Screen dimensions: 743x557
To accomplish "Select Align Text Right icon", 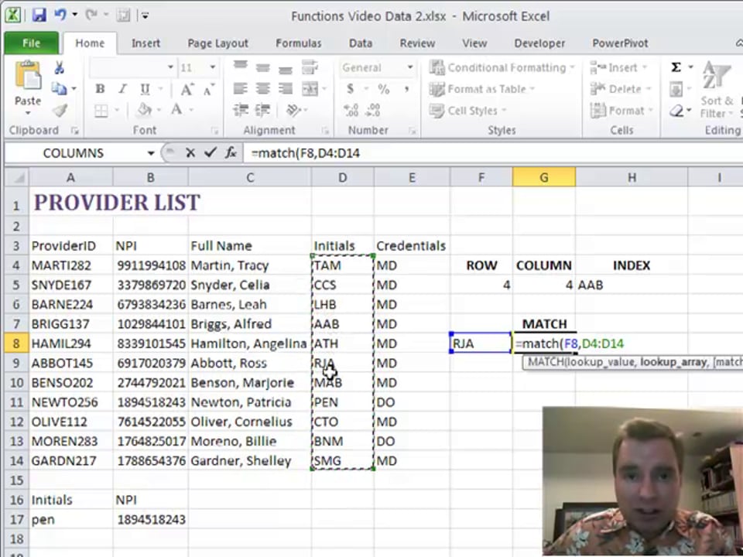I will tap(285, 88).
